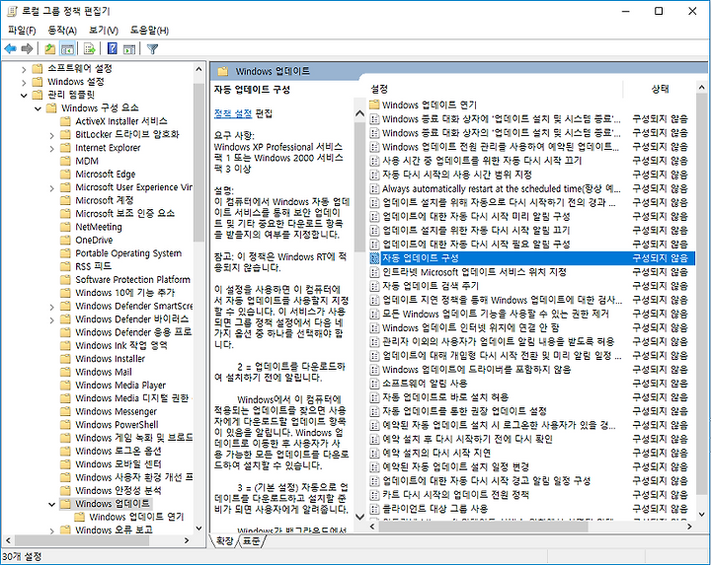Click settings list horizontal scrollbar right arrow
The image size is (711, 565).
(x=689, y=527)
